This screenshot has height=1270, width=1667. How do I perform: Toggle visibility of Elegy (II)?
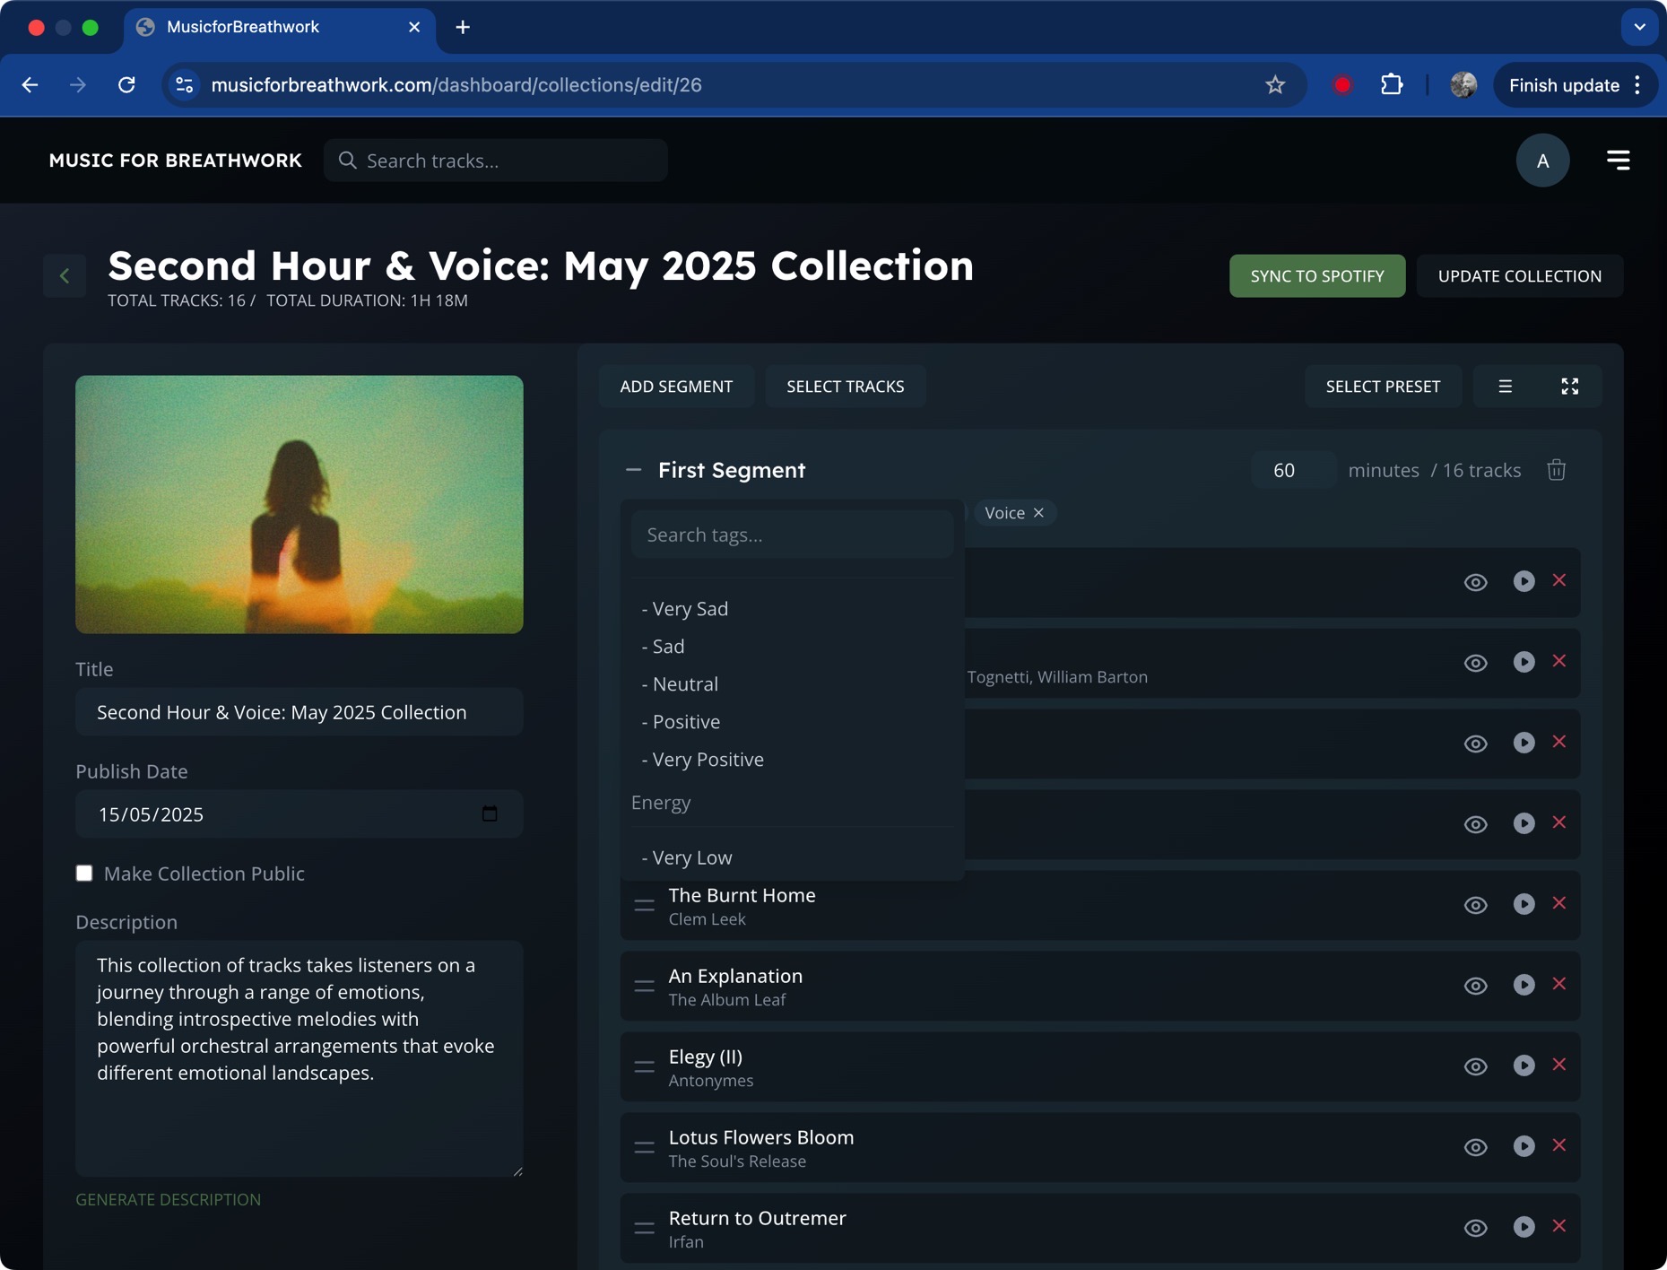point(1475,1066)
